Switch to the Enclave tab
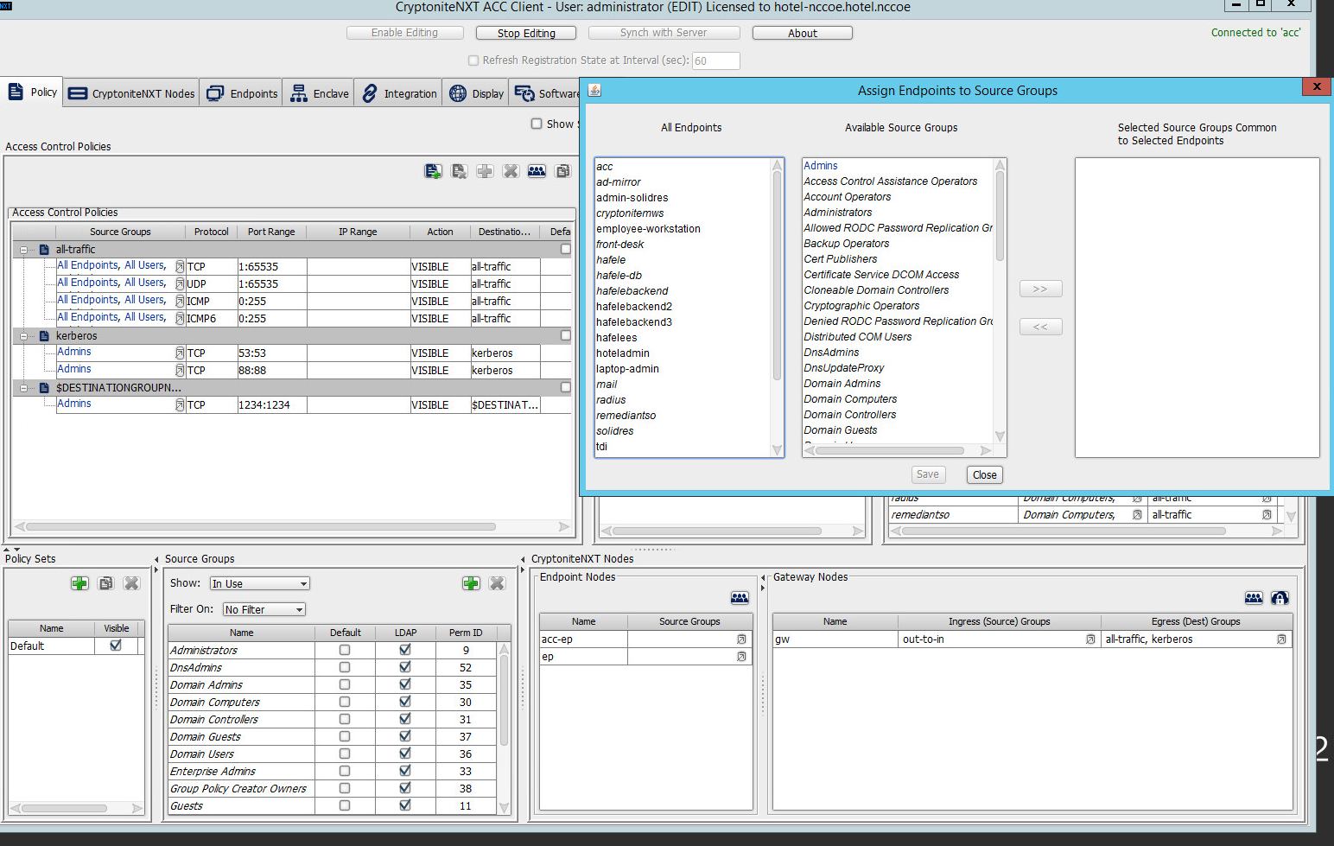The width and height of the screenshot is (1334, 846). coord(320,93)
